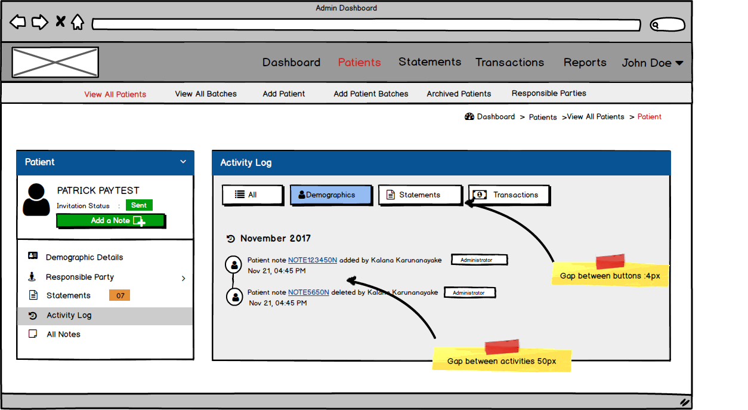Click the November 2017 heading
The width and height of the screenshot is (748, 410).
click(x=276, y=238)
